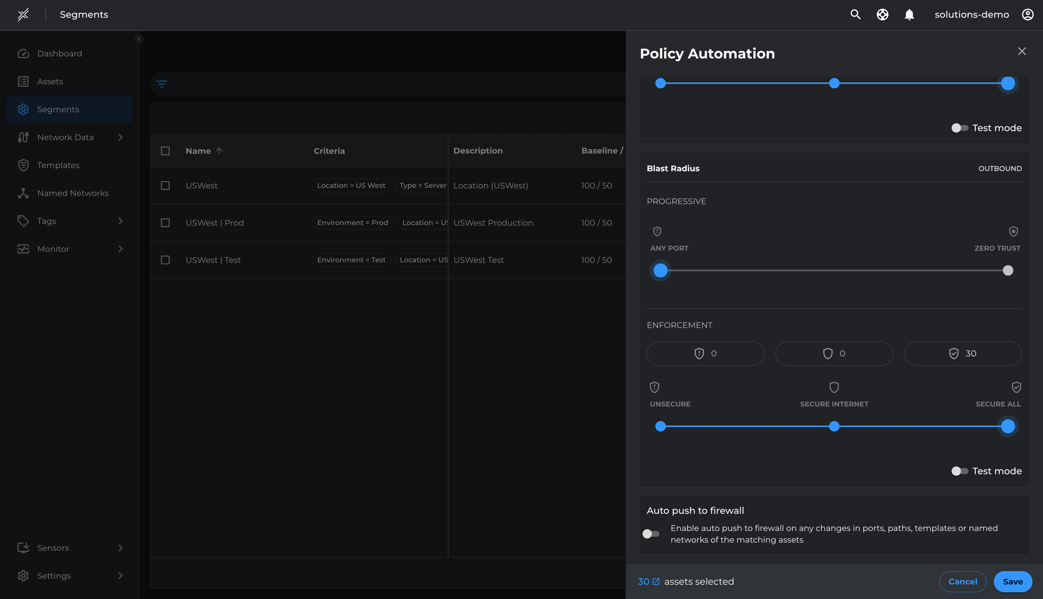Open the selected assets external link icon

point(656,581)
